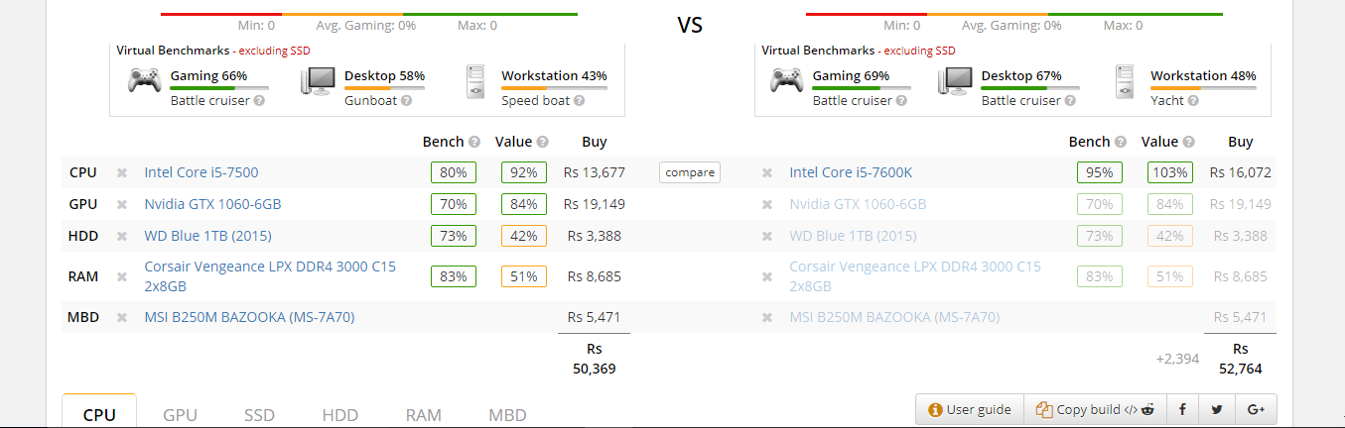The width and height of the screenshot is (1345, 428).
Task: Open the User guide
Action: coord(970,409)
